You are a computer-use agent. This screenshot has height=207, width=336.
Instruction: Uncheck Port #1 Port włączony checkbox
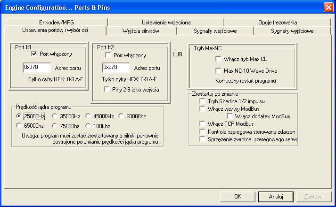pyautogui.click(x=34, y=54)
